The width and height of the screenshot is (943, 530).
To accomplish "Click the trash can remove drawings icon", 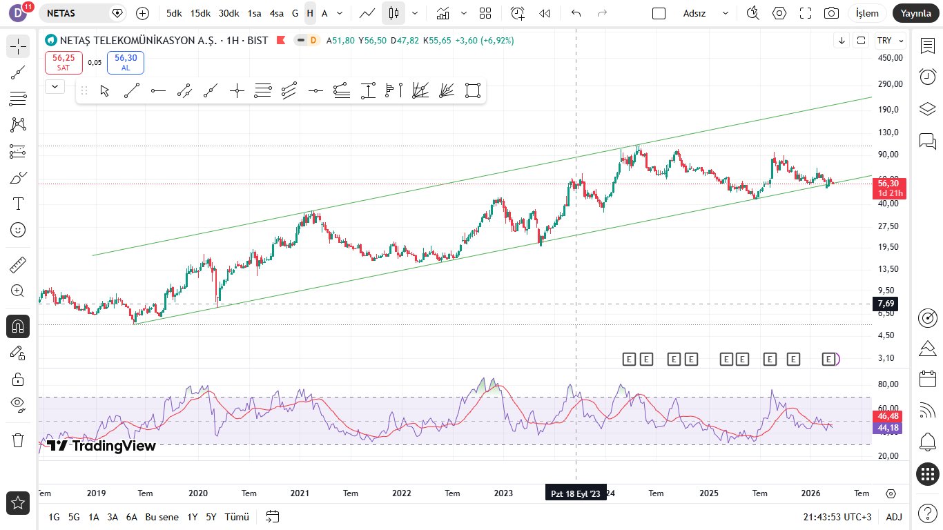I will click(18, 440).
